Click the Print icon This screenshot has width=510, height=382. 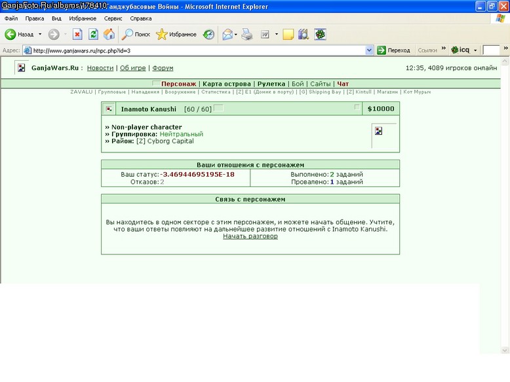coord(247,34)
